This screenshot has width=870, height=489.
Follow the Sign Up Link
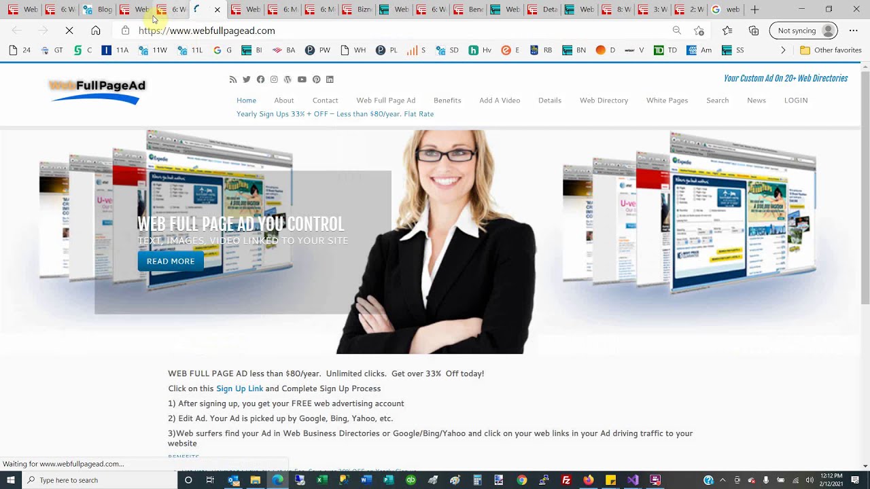[239, 388]
